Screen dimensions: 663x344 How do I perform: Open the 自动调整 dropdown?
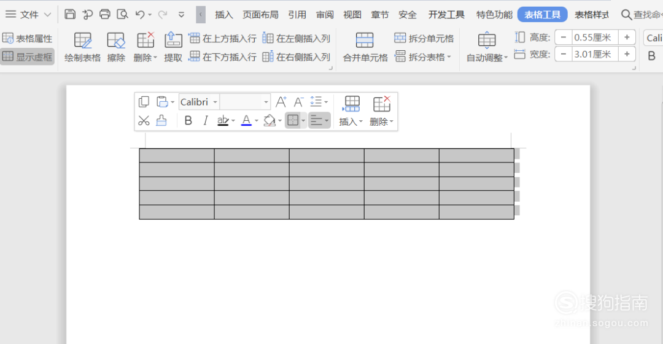(487, 47)
